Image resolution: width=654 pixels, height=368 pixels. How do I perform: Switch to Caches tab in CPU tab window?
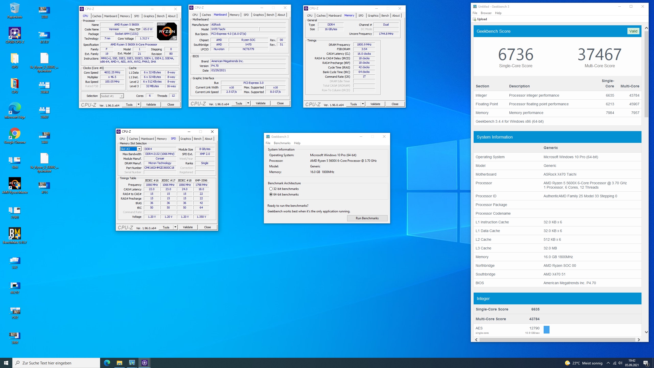[97, 16]
